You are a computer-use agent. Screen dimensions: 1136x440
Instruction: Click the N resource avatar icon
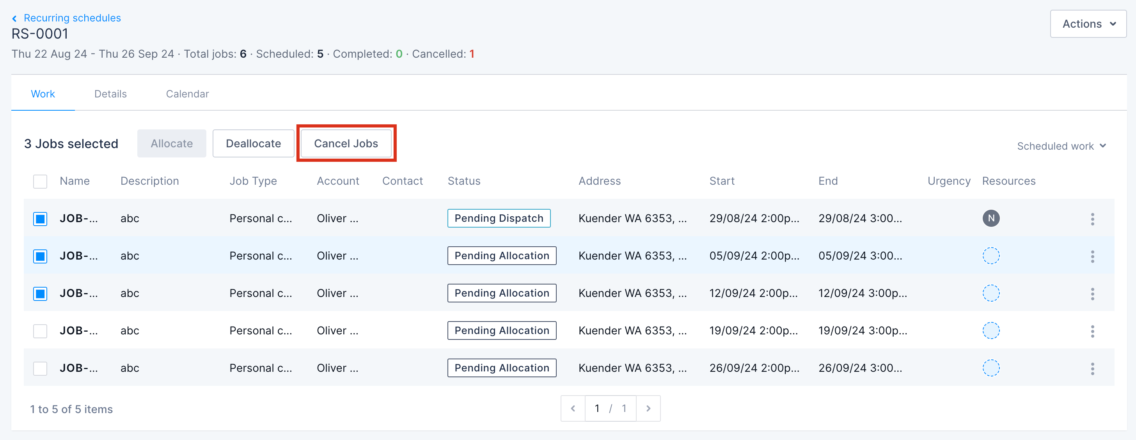(990, 219)
